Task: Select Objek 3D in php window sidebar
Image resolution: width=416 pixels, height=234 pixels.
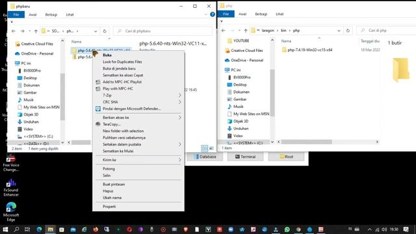Action: [x=238, y=121]
